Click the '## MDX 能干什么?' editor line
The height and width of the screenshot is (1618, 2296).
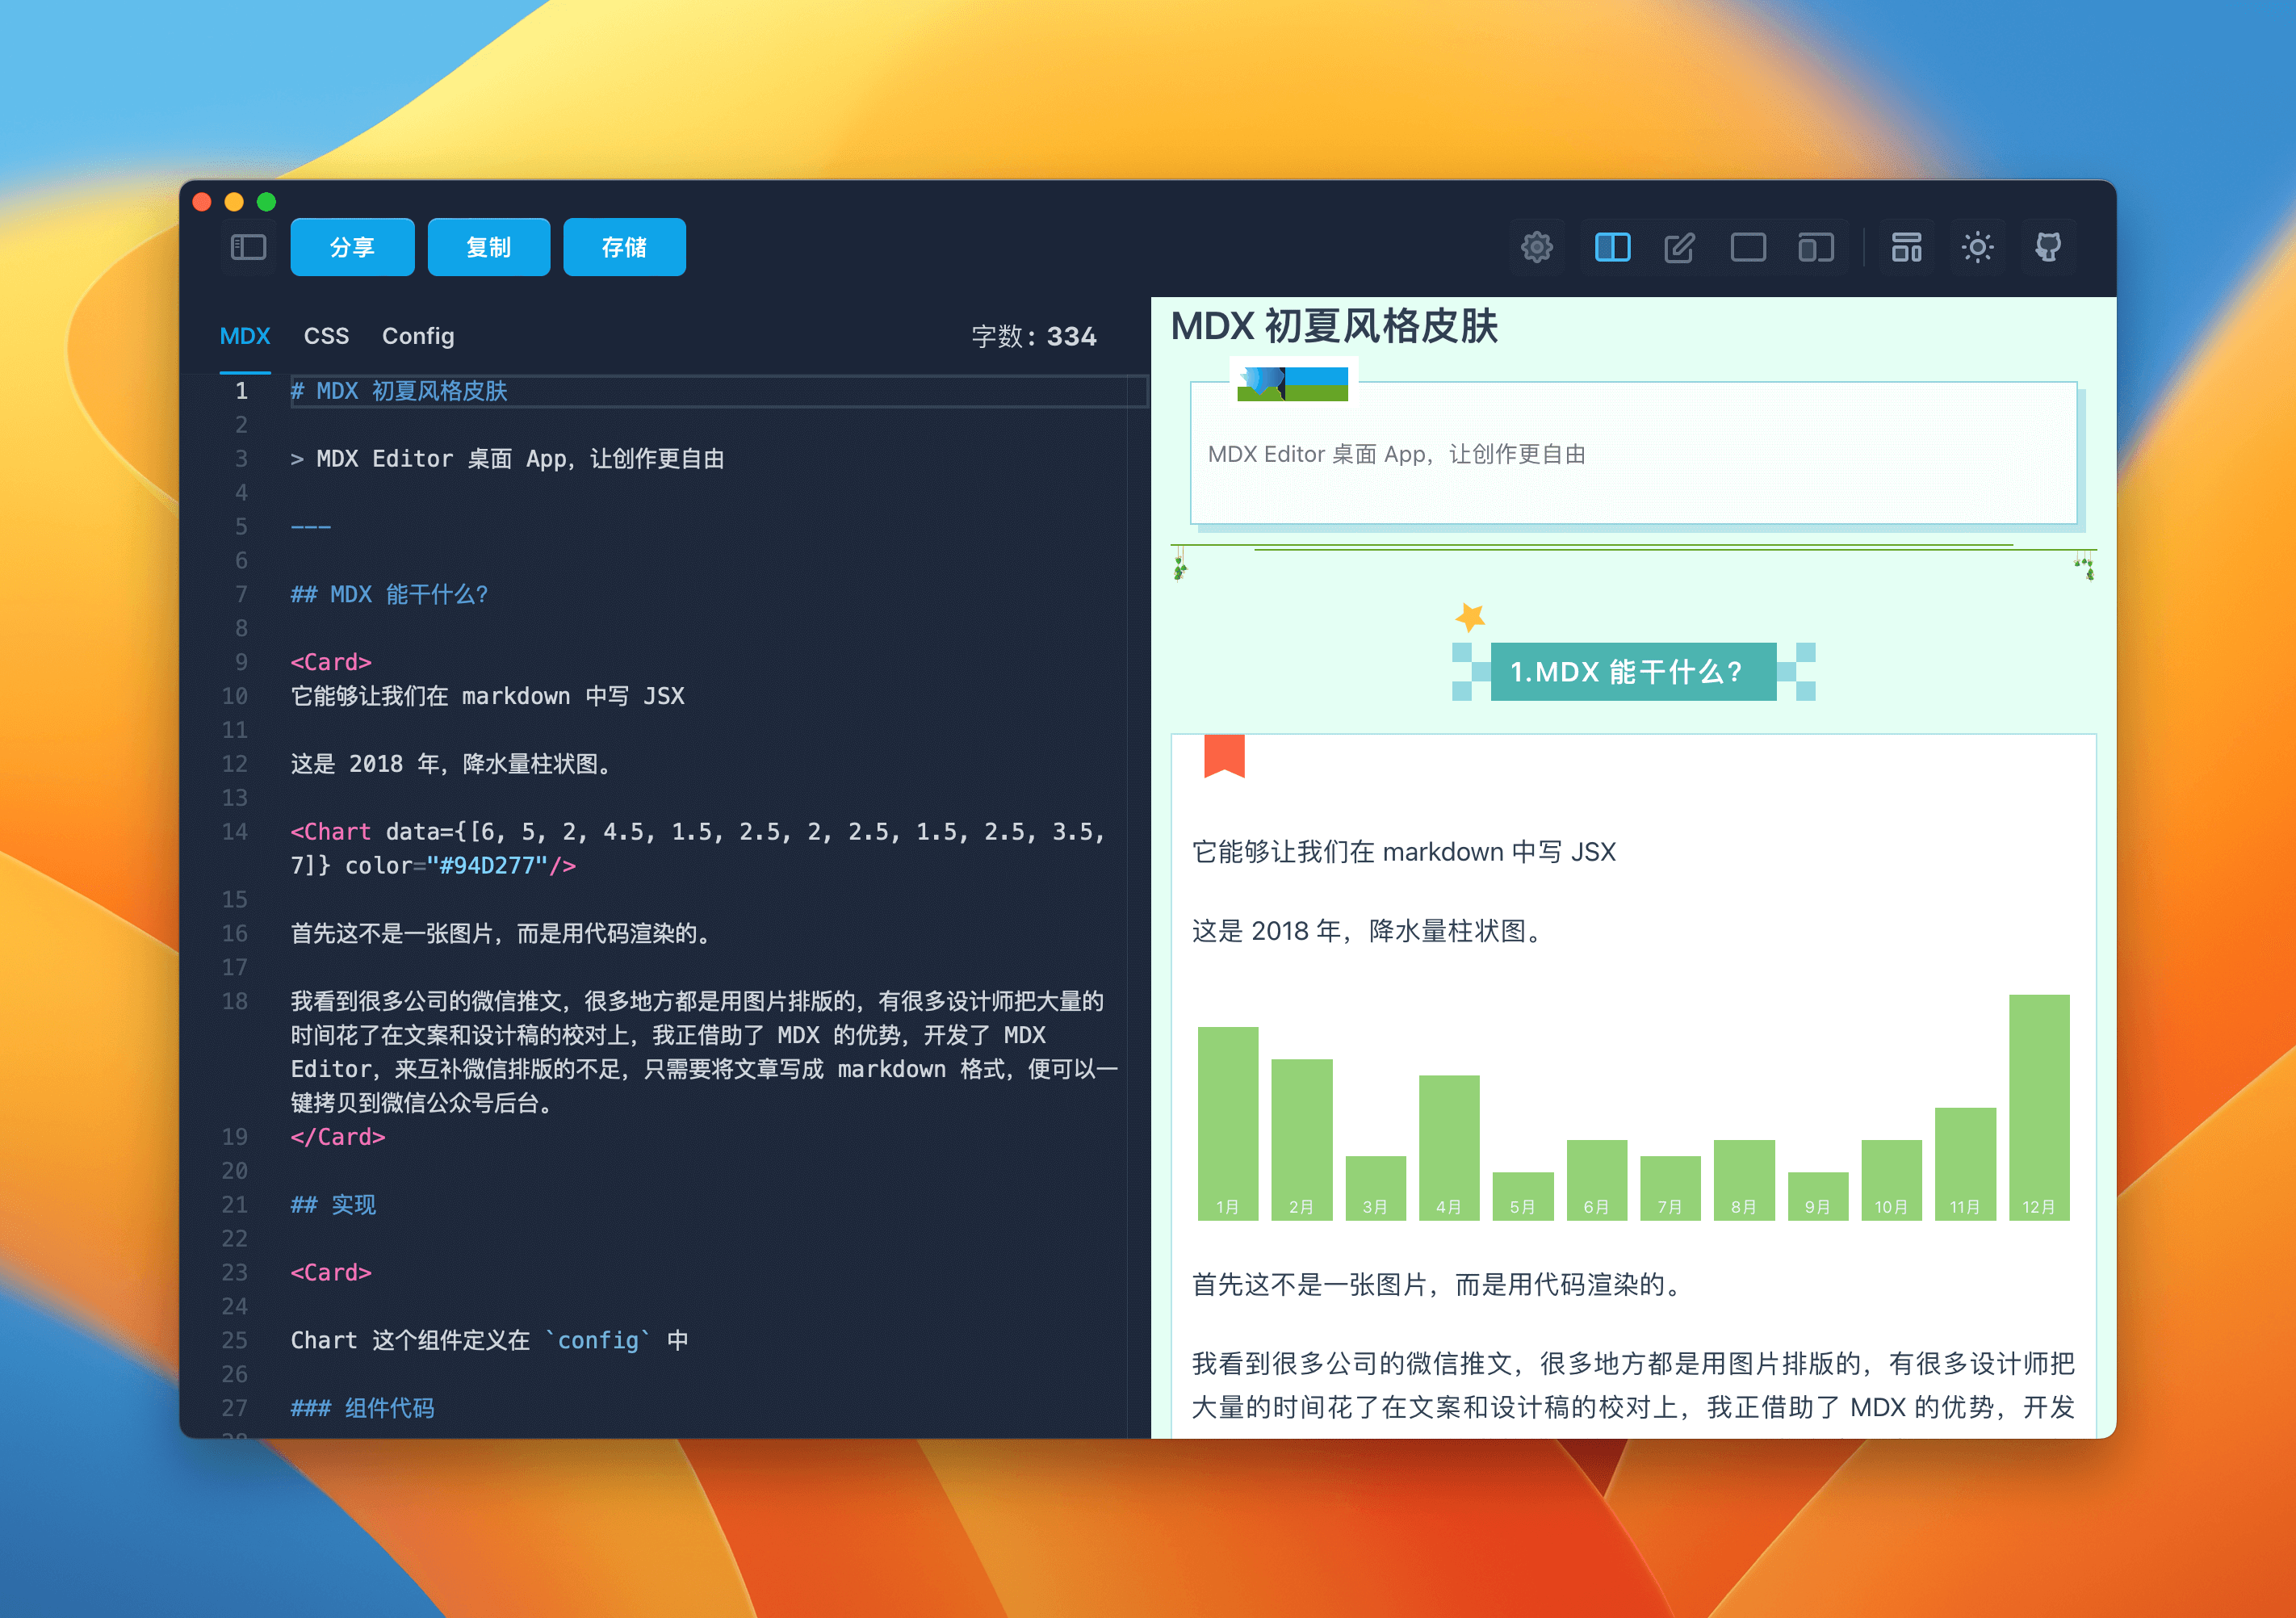point(389,595)
